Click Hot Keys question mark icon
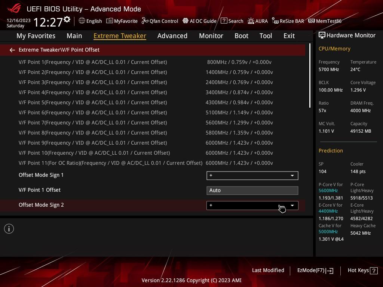This screenshot has height=287, width=383. click(374, 271)
